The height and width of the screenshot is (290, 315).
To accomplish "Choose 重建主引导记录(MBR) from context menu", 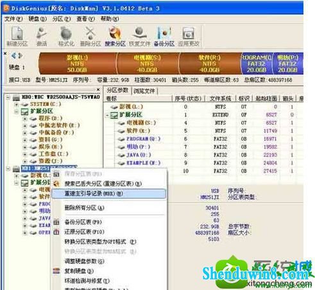I will tap(109, 194).
